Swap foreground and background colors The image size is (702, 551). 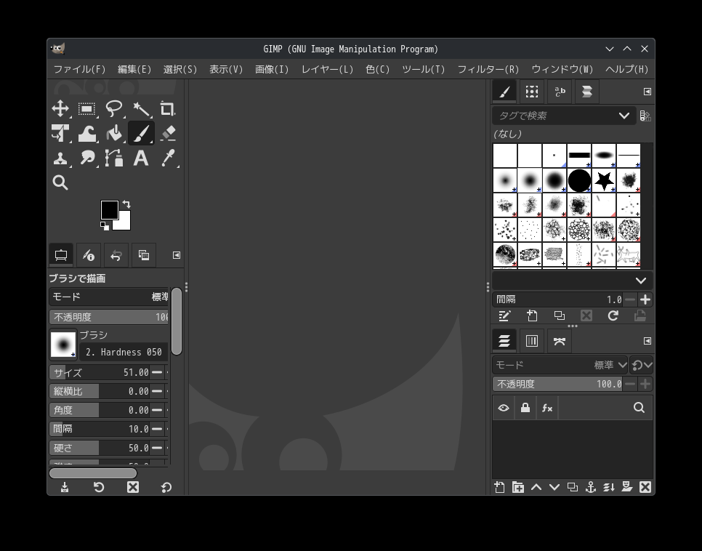(x=126, y=204)
